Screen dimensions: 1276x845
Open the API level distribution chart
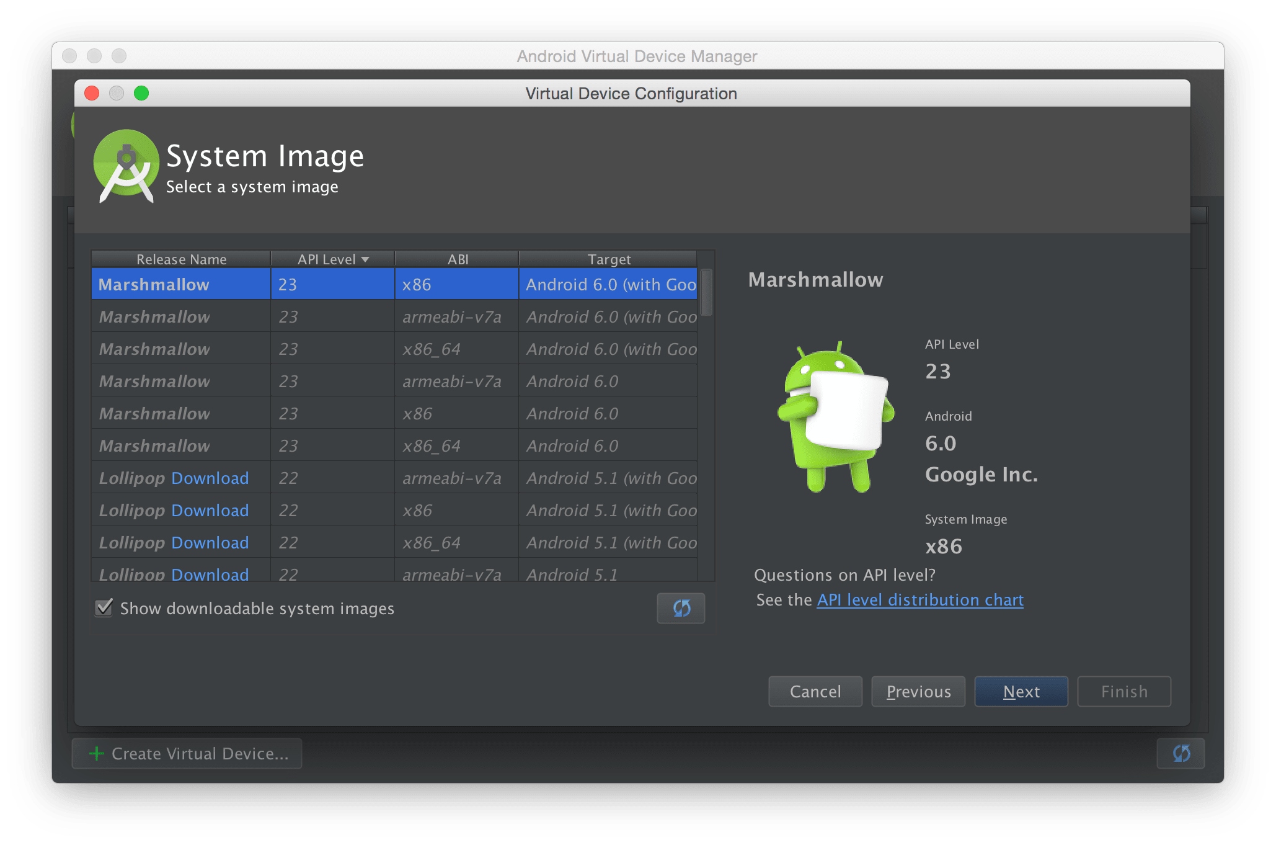tap(919, 599)
